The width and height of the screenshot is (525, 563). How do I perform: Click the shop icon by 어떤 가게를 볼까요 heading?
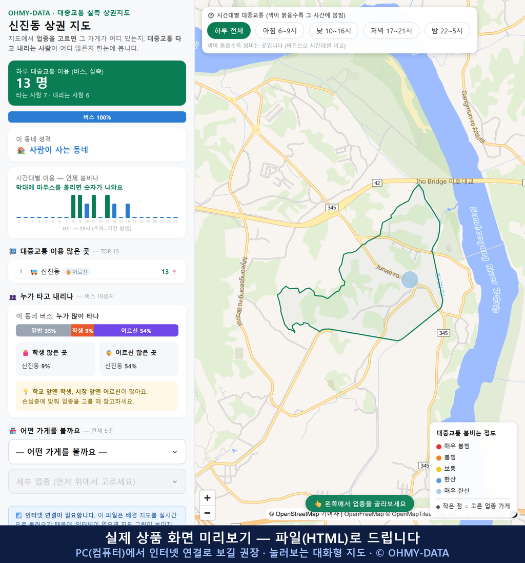click(x=13, y=431)
